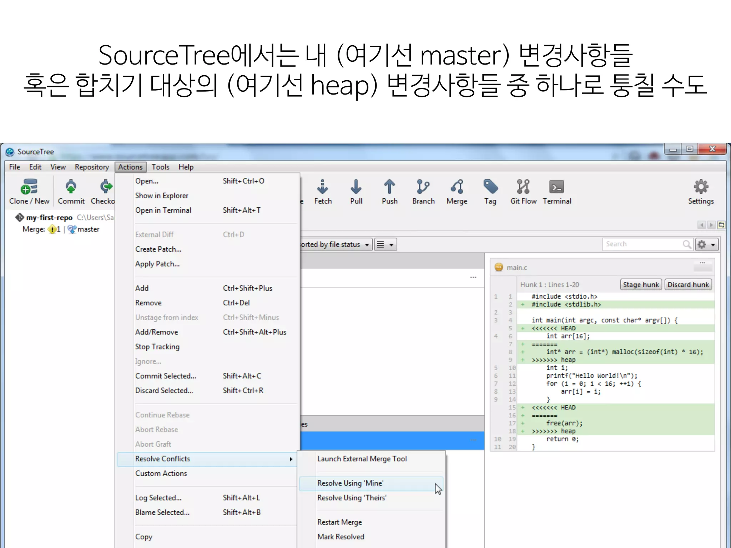The image size is (731, 548).
Task: Select Commit Selected... menu item
Action: tap(208, 376)
